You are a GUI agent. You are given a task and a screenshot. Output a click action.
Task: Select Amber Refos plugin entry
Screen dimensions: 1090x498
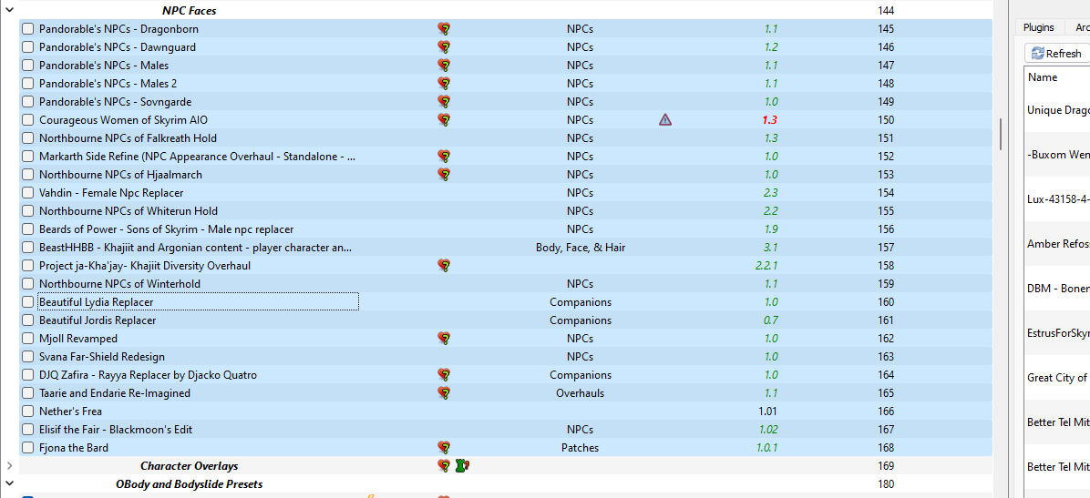click(x=1058, y=243)
